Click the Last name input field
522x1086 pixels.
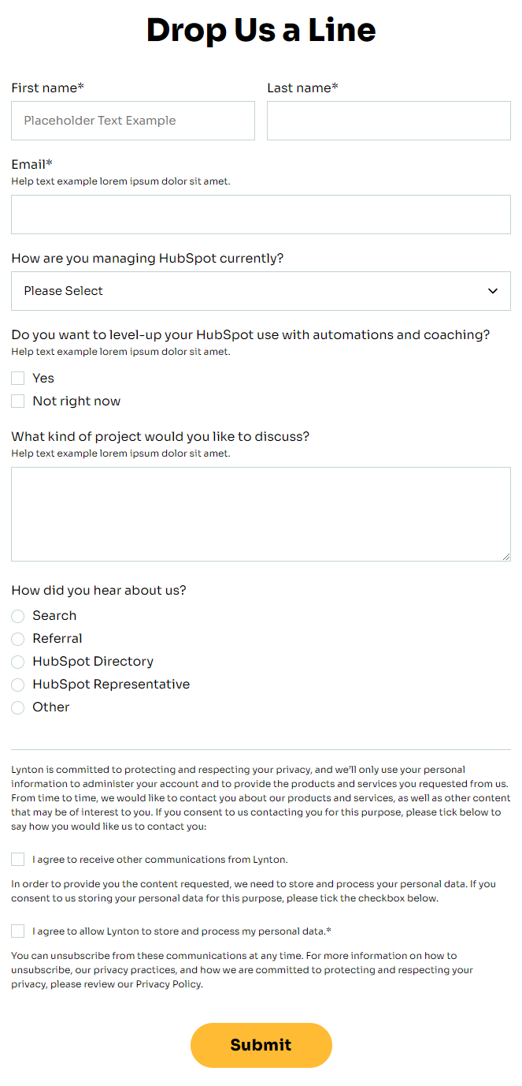389,121
